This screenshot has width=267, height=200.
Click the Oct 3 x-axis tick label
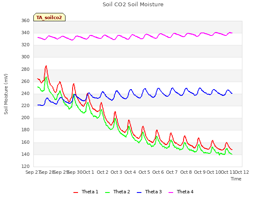[x=116, y=172]
